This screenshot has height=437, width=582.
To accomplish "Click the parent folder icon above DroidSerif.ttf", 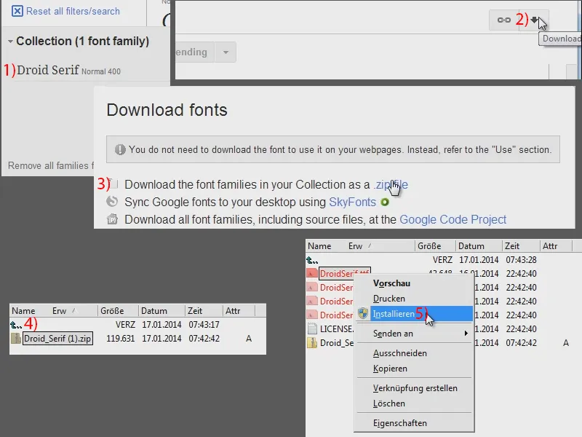I will pos(312,260).
